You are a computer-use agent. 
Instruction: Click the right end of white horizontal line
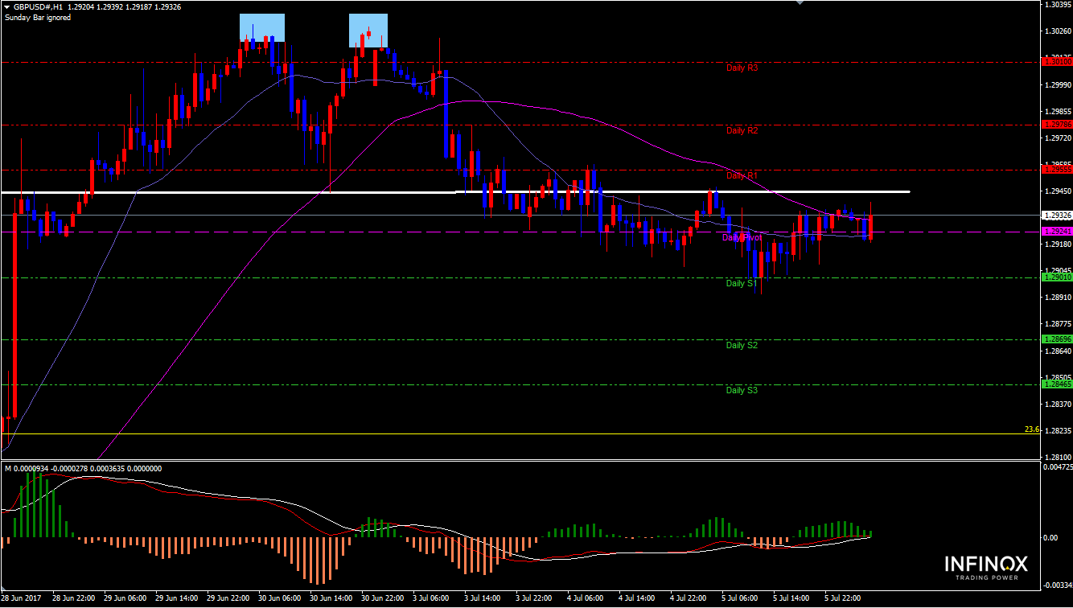coord(908,191)
